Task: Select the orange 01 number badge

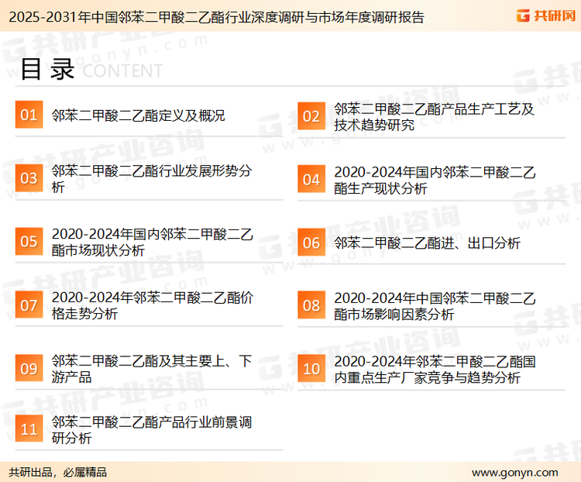Action: tap(29, 115)
